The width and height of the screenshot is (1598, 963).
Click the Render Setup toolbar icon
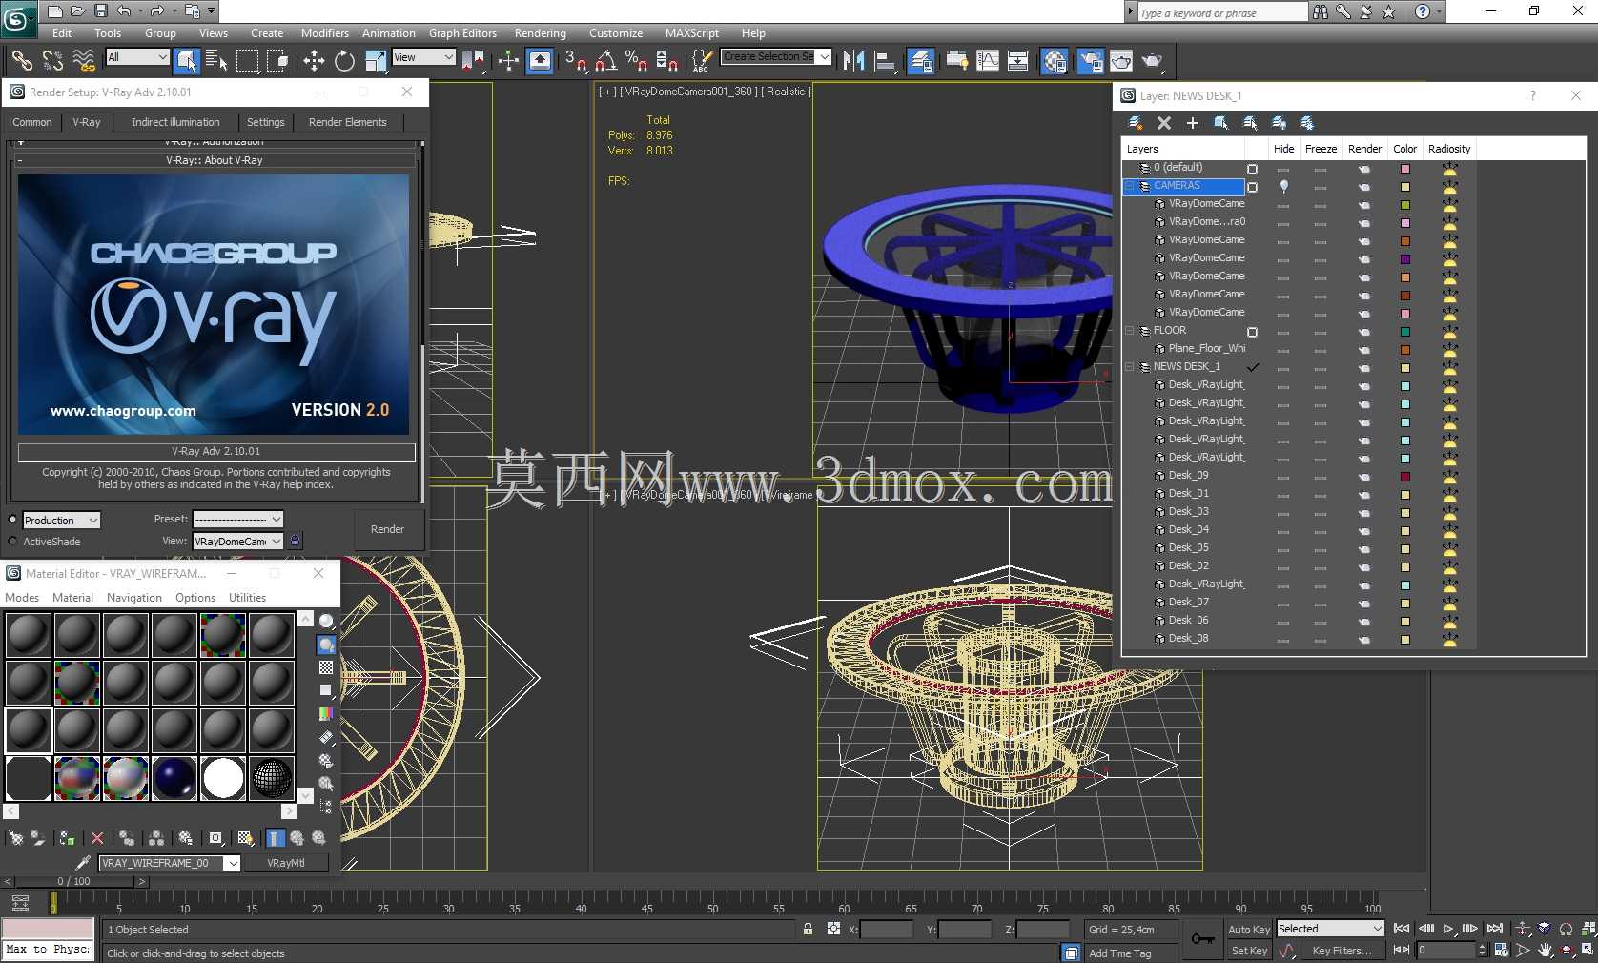1090,61
